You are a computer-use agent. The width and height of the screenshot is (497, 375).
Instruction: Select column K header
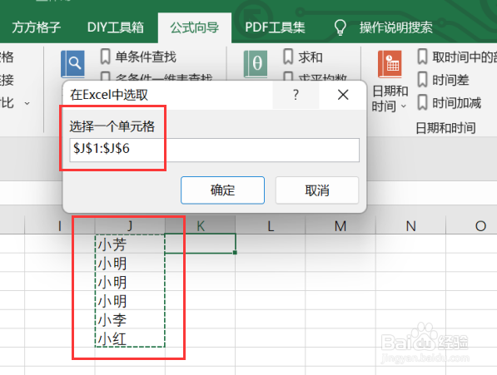pos(201,226)
